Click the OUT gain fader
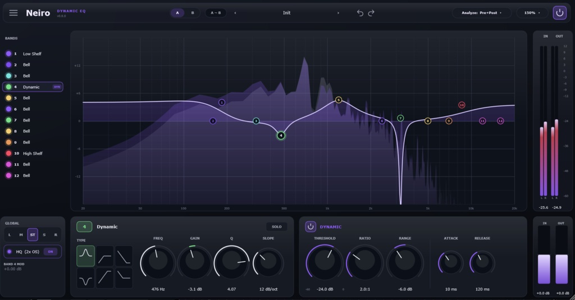Viewport: 575px width, 300px height. 562,255
